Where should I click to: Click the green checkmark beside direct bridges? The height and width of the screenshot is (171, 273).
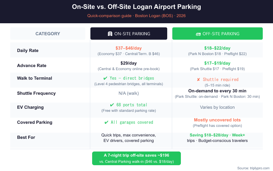pos(105,78)
